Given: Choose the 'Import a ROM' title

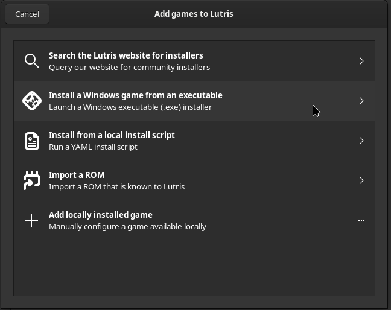Looking at the screenshot, I should 77,175.
